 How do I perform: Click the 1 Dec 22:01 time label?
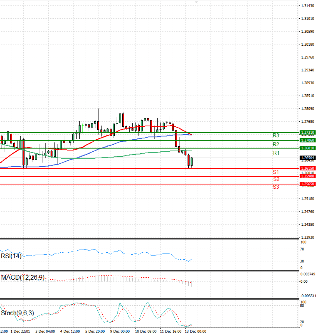coord(20,332)
